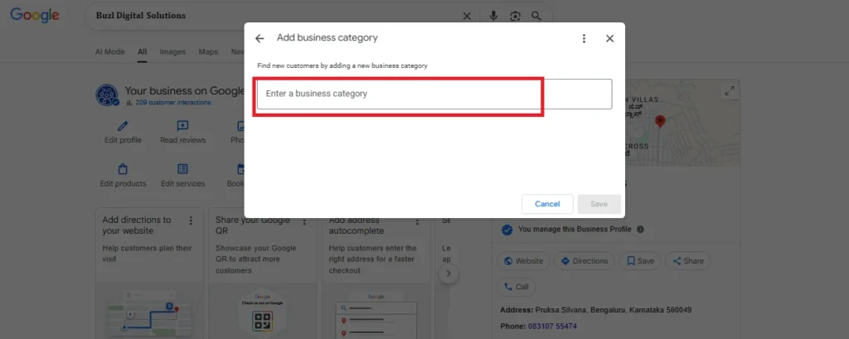Click the verified checkmark badge icon

click(x=507, y=230)
